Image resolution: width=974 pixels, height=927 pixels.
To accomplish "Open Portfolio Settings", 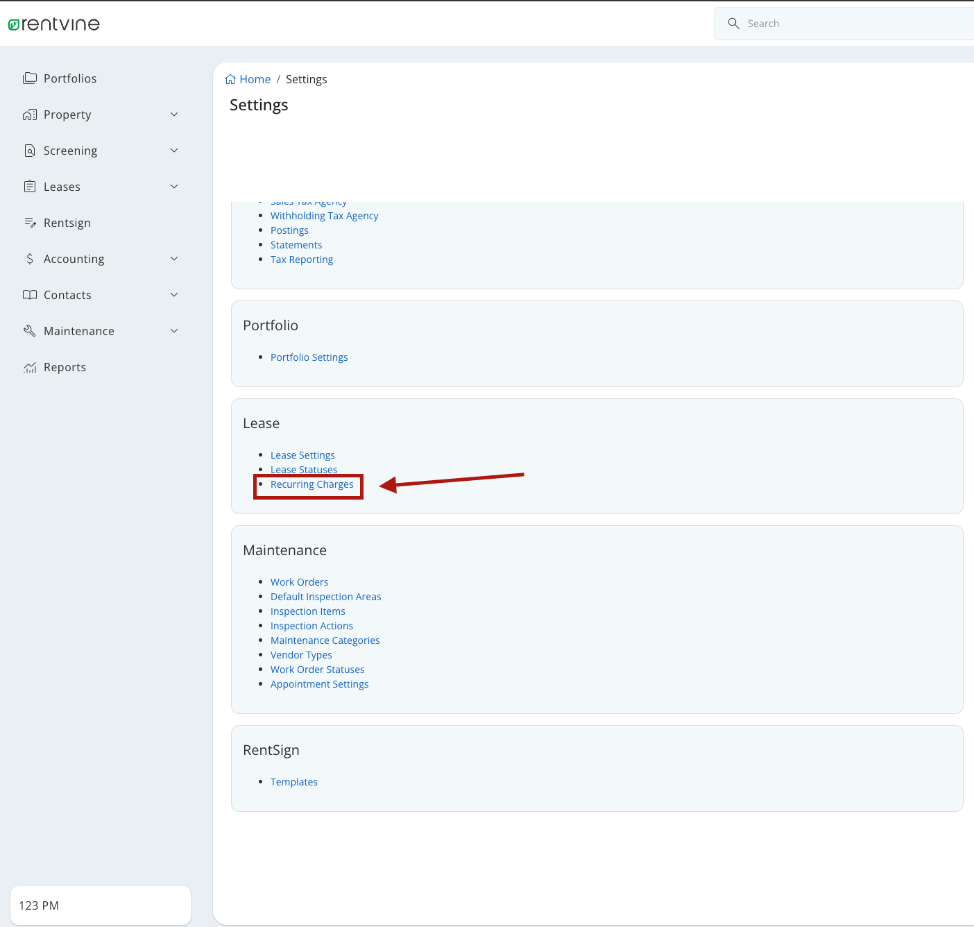I will 309,357.
